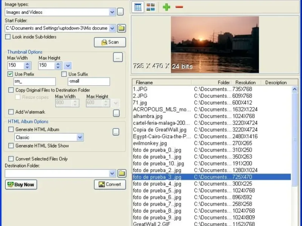This screenshot has width=302, height=226.
Task: Click the Convert button
Action: coord(110,185)
